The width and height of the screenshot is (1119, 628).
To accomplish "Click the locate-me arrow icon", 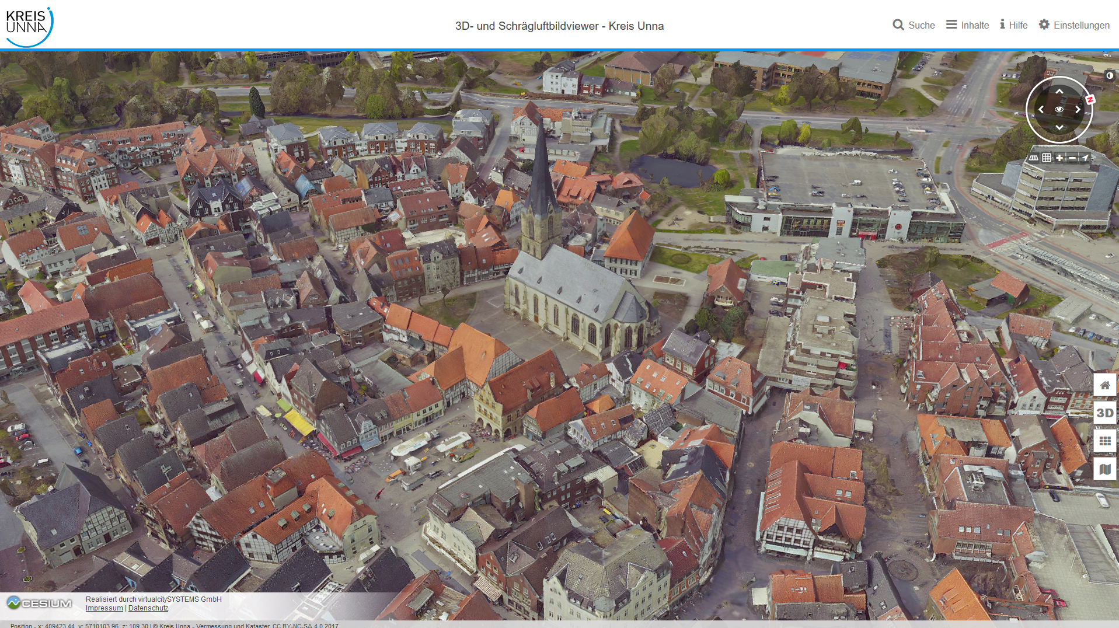I will pos(1085,158).
